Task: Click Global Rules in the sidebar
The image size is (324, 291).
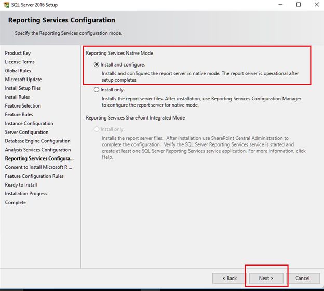Action: pyautogui.click(x=18, y=71)
